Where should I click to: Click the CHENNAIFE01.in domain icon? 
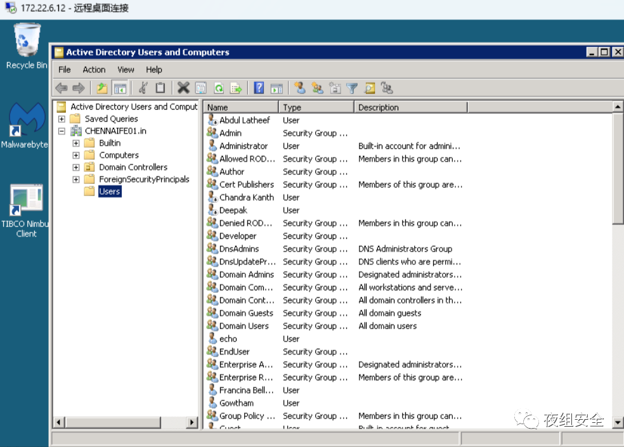76,131
